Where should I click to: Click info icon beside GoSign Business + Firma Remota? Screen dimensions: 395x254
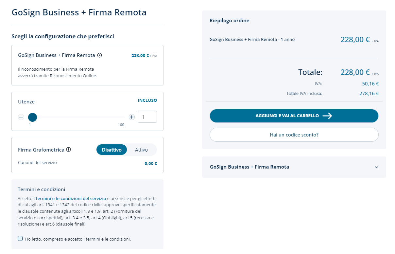point(100,55)
